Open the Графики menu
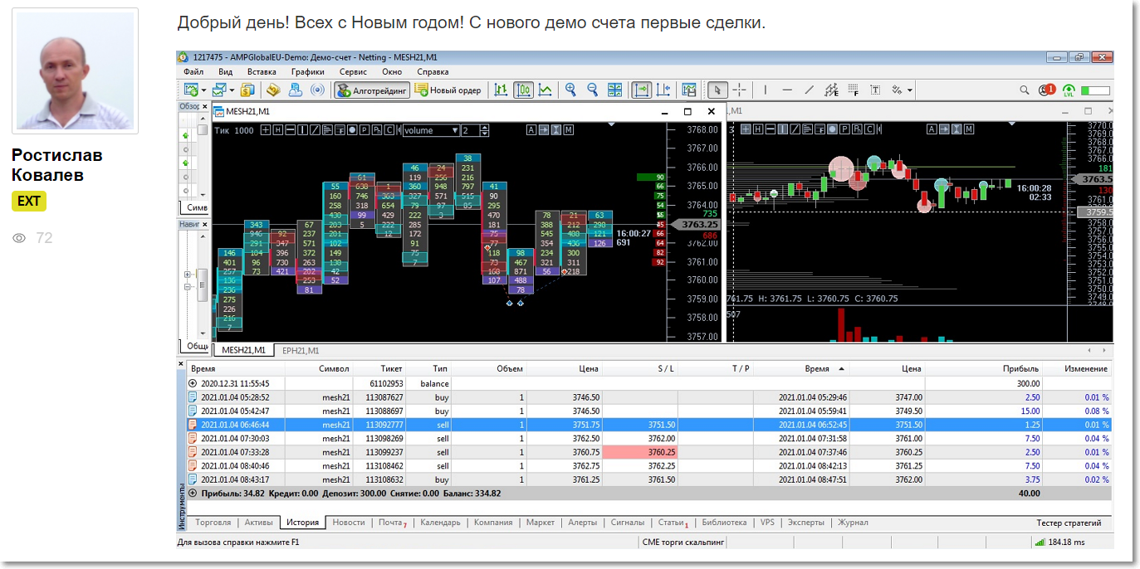 pyautogui.click(x=307, y=71)
